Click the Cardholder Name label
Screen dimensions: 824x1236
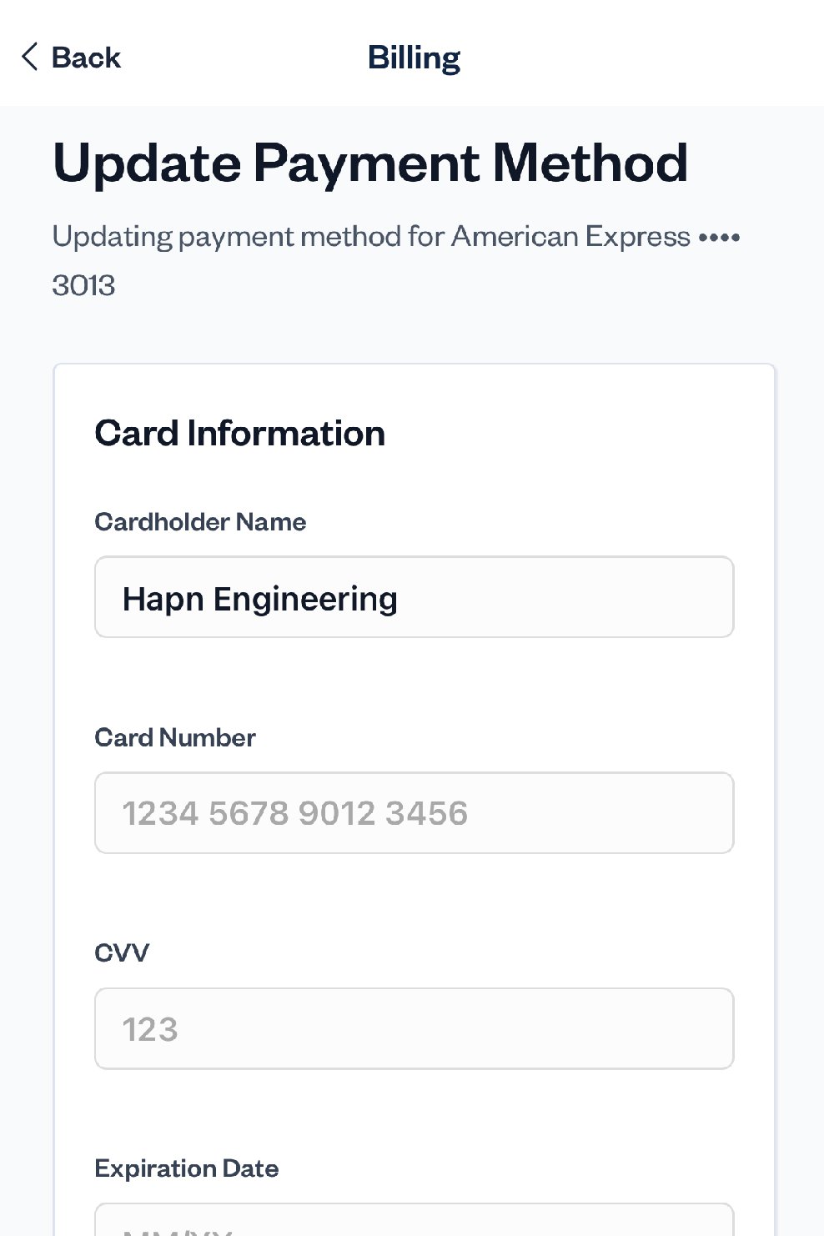click(200, 522)
